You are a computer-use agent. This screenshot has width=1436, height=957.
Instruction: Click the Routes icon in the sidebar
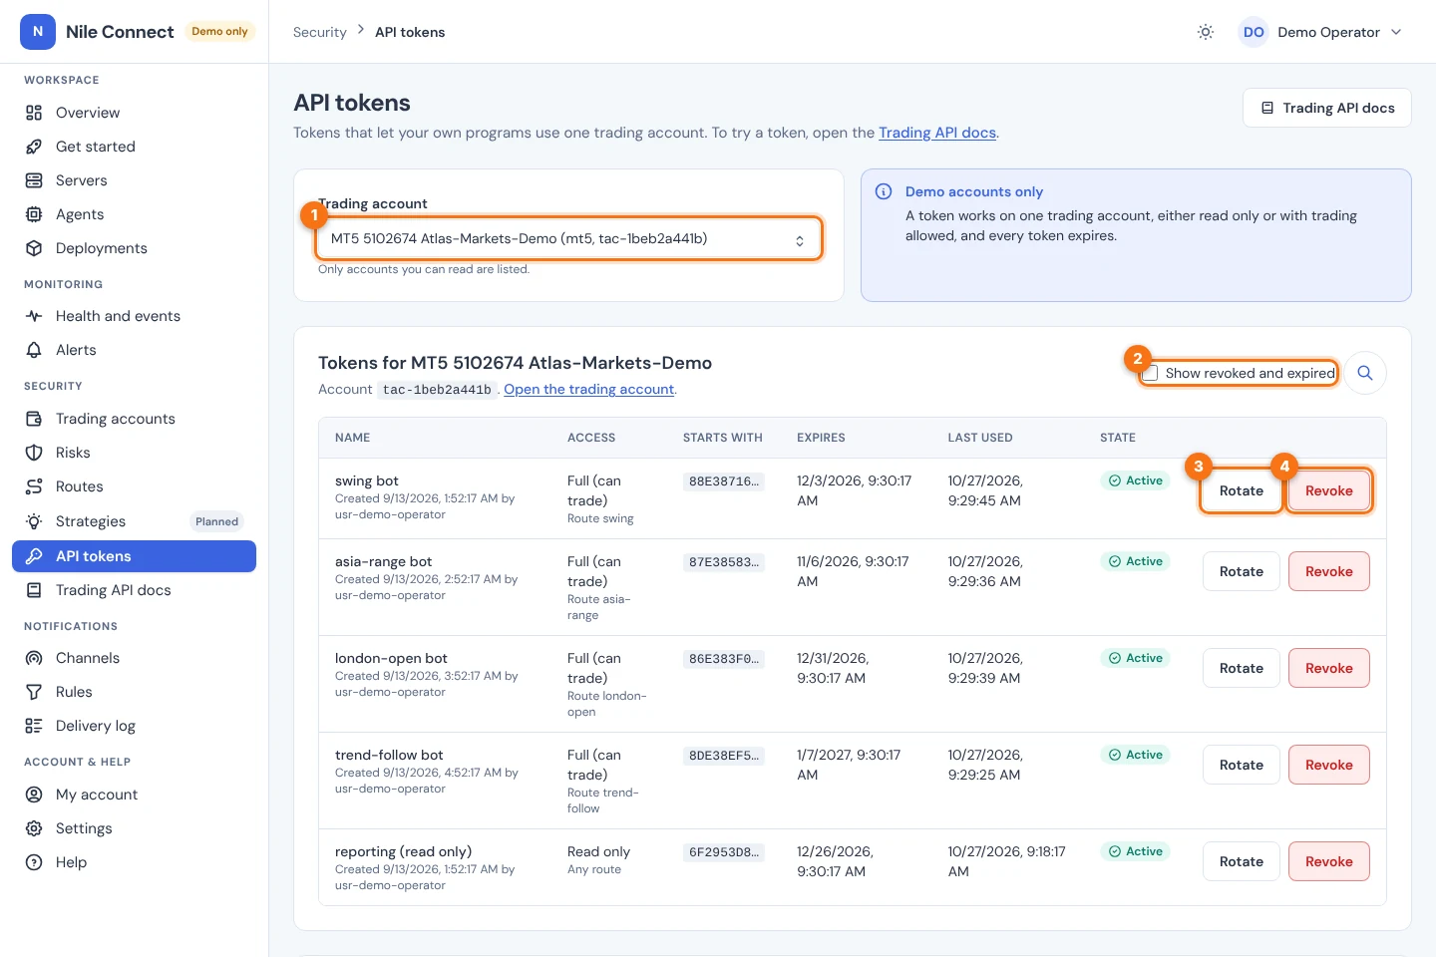click(x=34, y=486)
